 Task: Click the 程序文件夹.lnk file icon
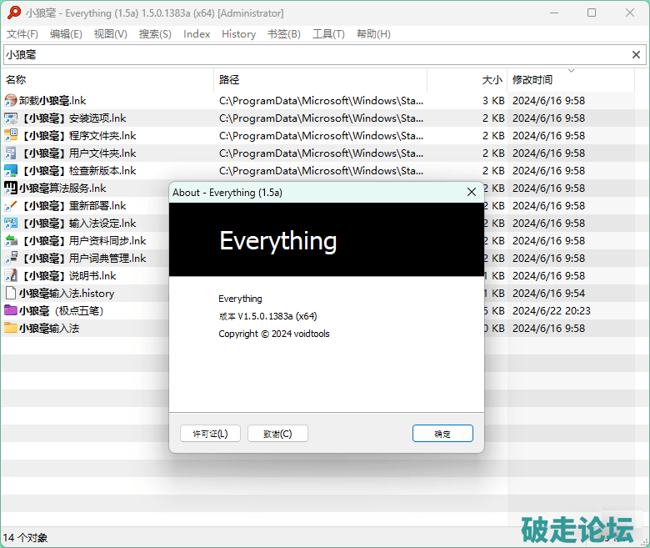(x=11, y=136)
